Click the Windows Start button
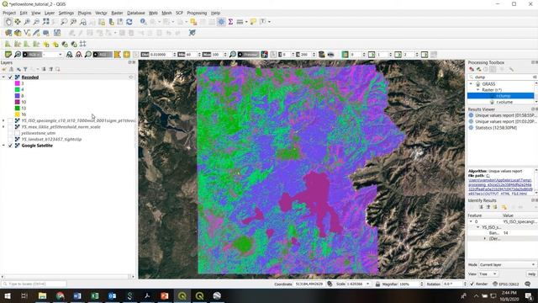 tap(8, 295)
